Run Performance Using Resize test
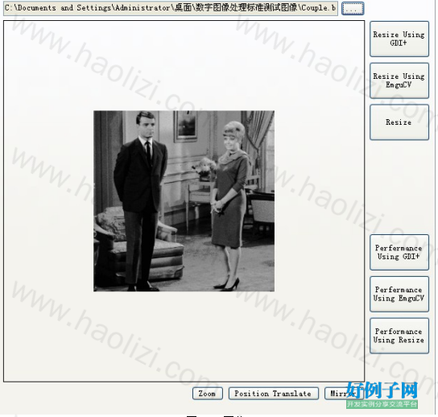The height and width of the screenshot is (417, 438). pos(399,336)
